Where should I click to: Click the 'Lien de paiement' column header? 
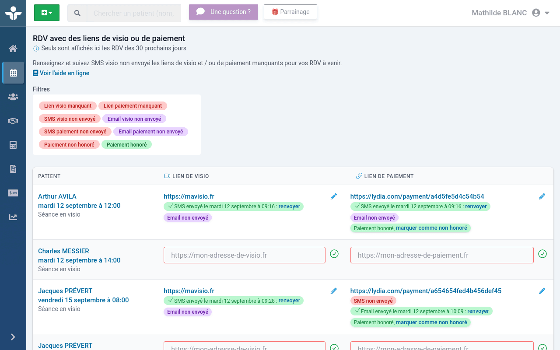point(385,176)
